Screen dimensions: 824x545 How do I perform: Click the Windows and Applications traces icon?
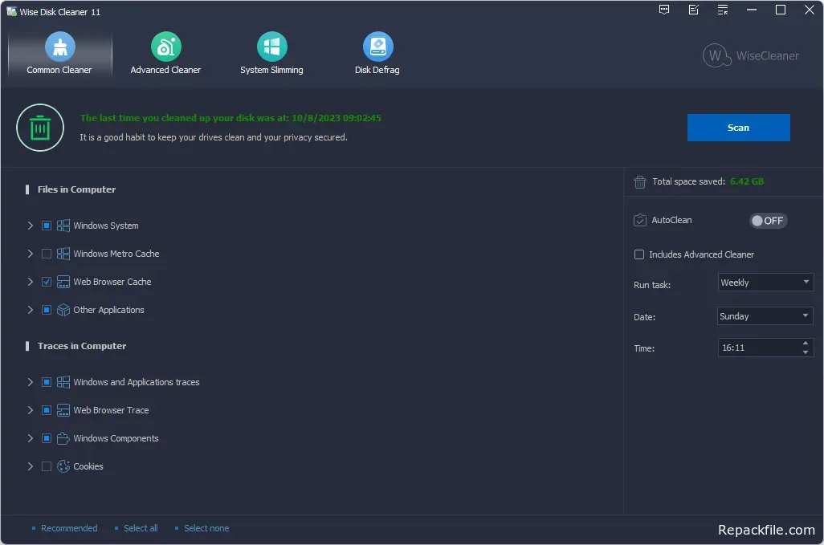pos(63,382)
